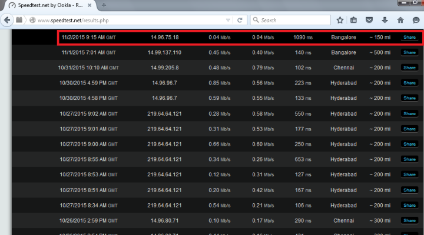Share the 10/27/2015 9:02 AM result
This screenshot has width=424, height=235.
tap(409, 113)
